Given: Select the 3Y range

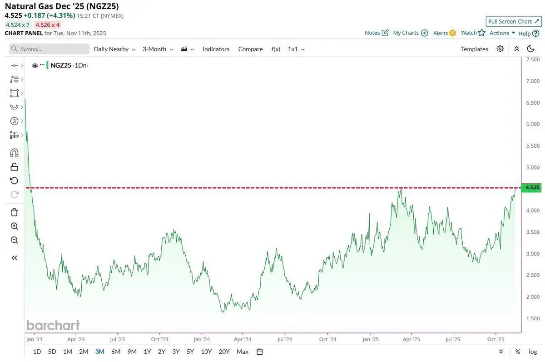Looking at the screenshot, I should [x=176, y=352].
